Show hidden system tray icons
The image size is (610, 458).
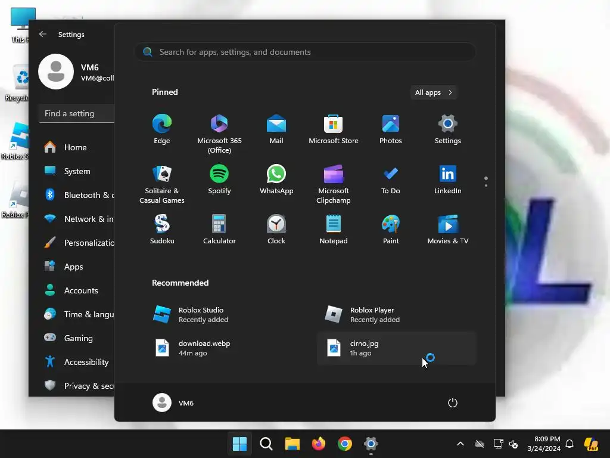point(460,444)
